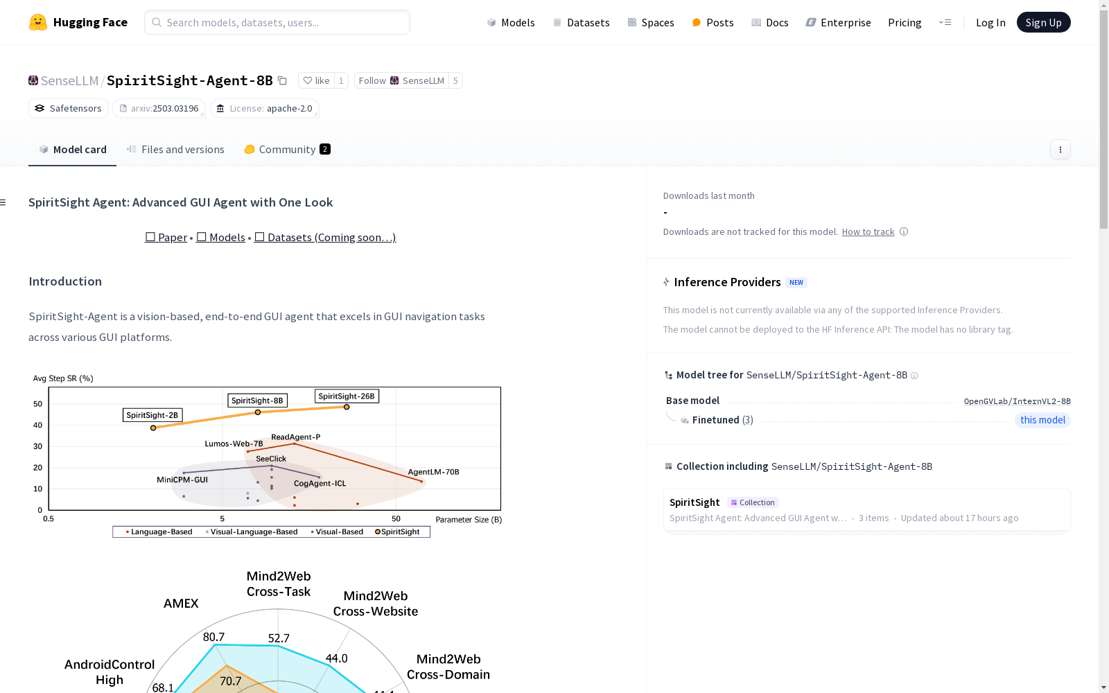1109x693 pixels.
Task: Open Docs from the navigation bar
Action: pyautogui.click(x=770, y=22)
